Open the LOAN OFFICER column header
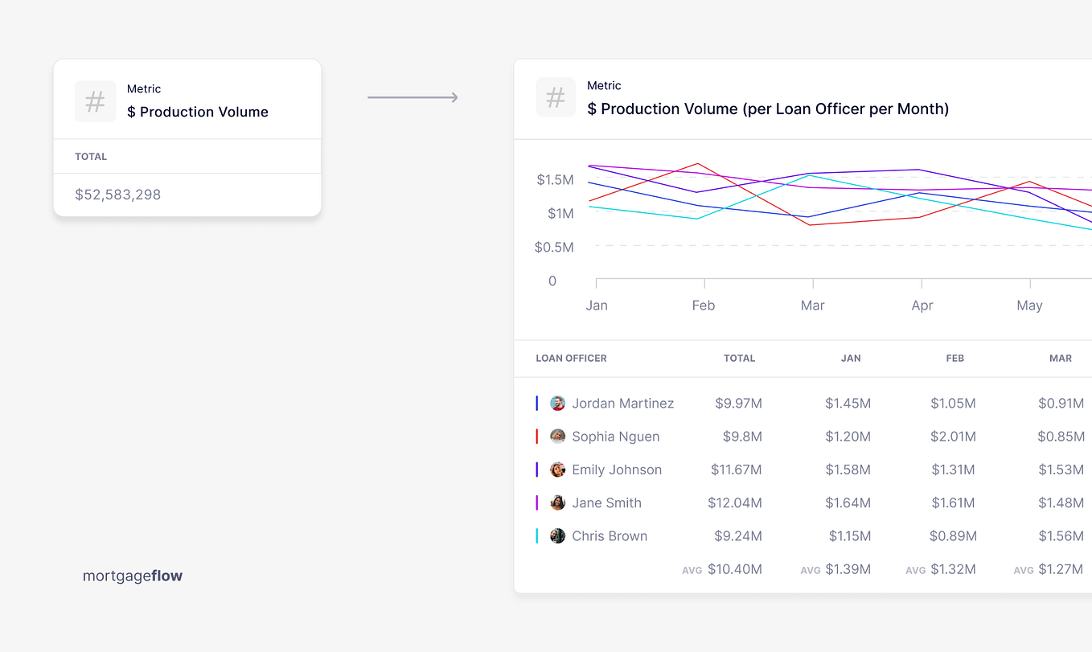This screenshot has height=652, width=1092. coord(571,359)
